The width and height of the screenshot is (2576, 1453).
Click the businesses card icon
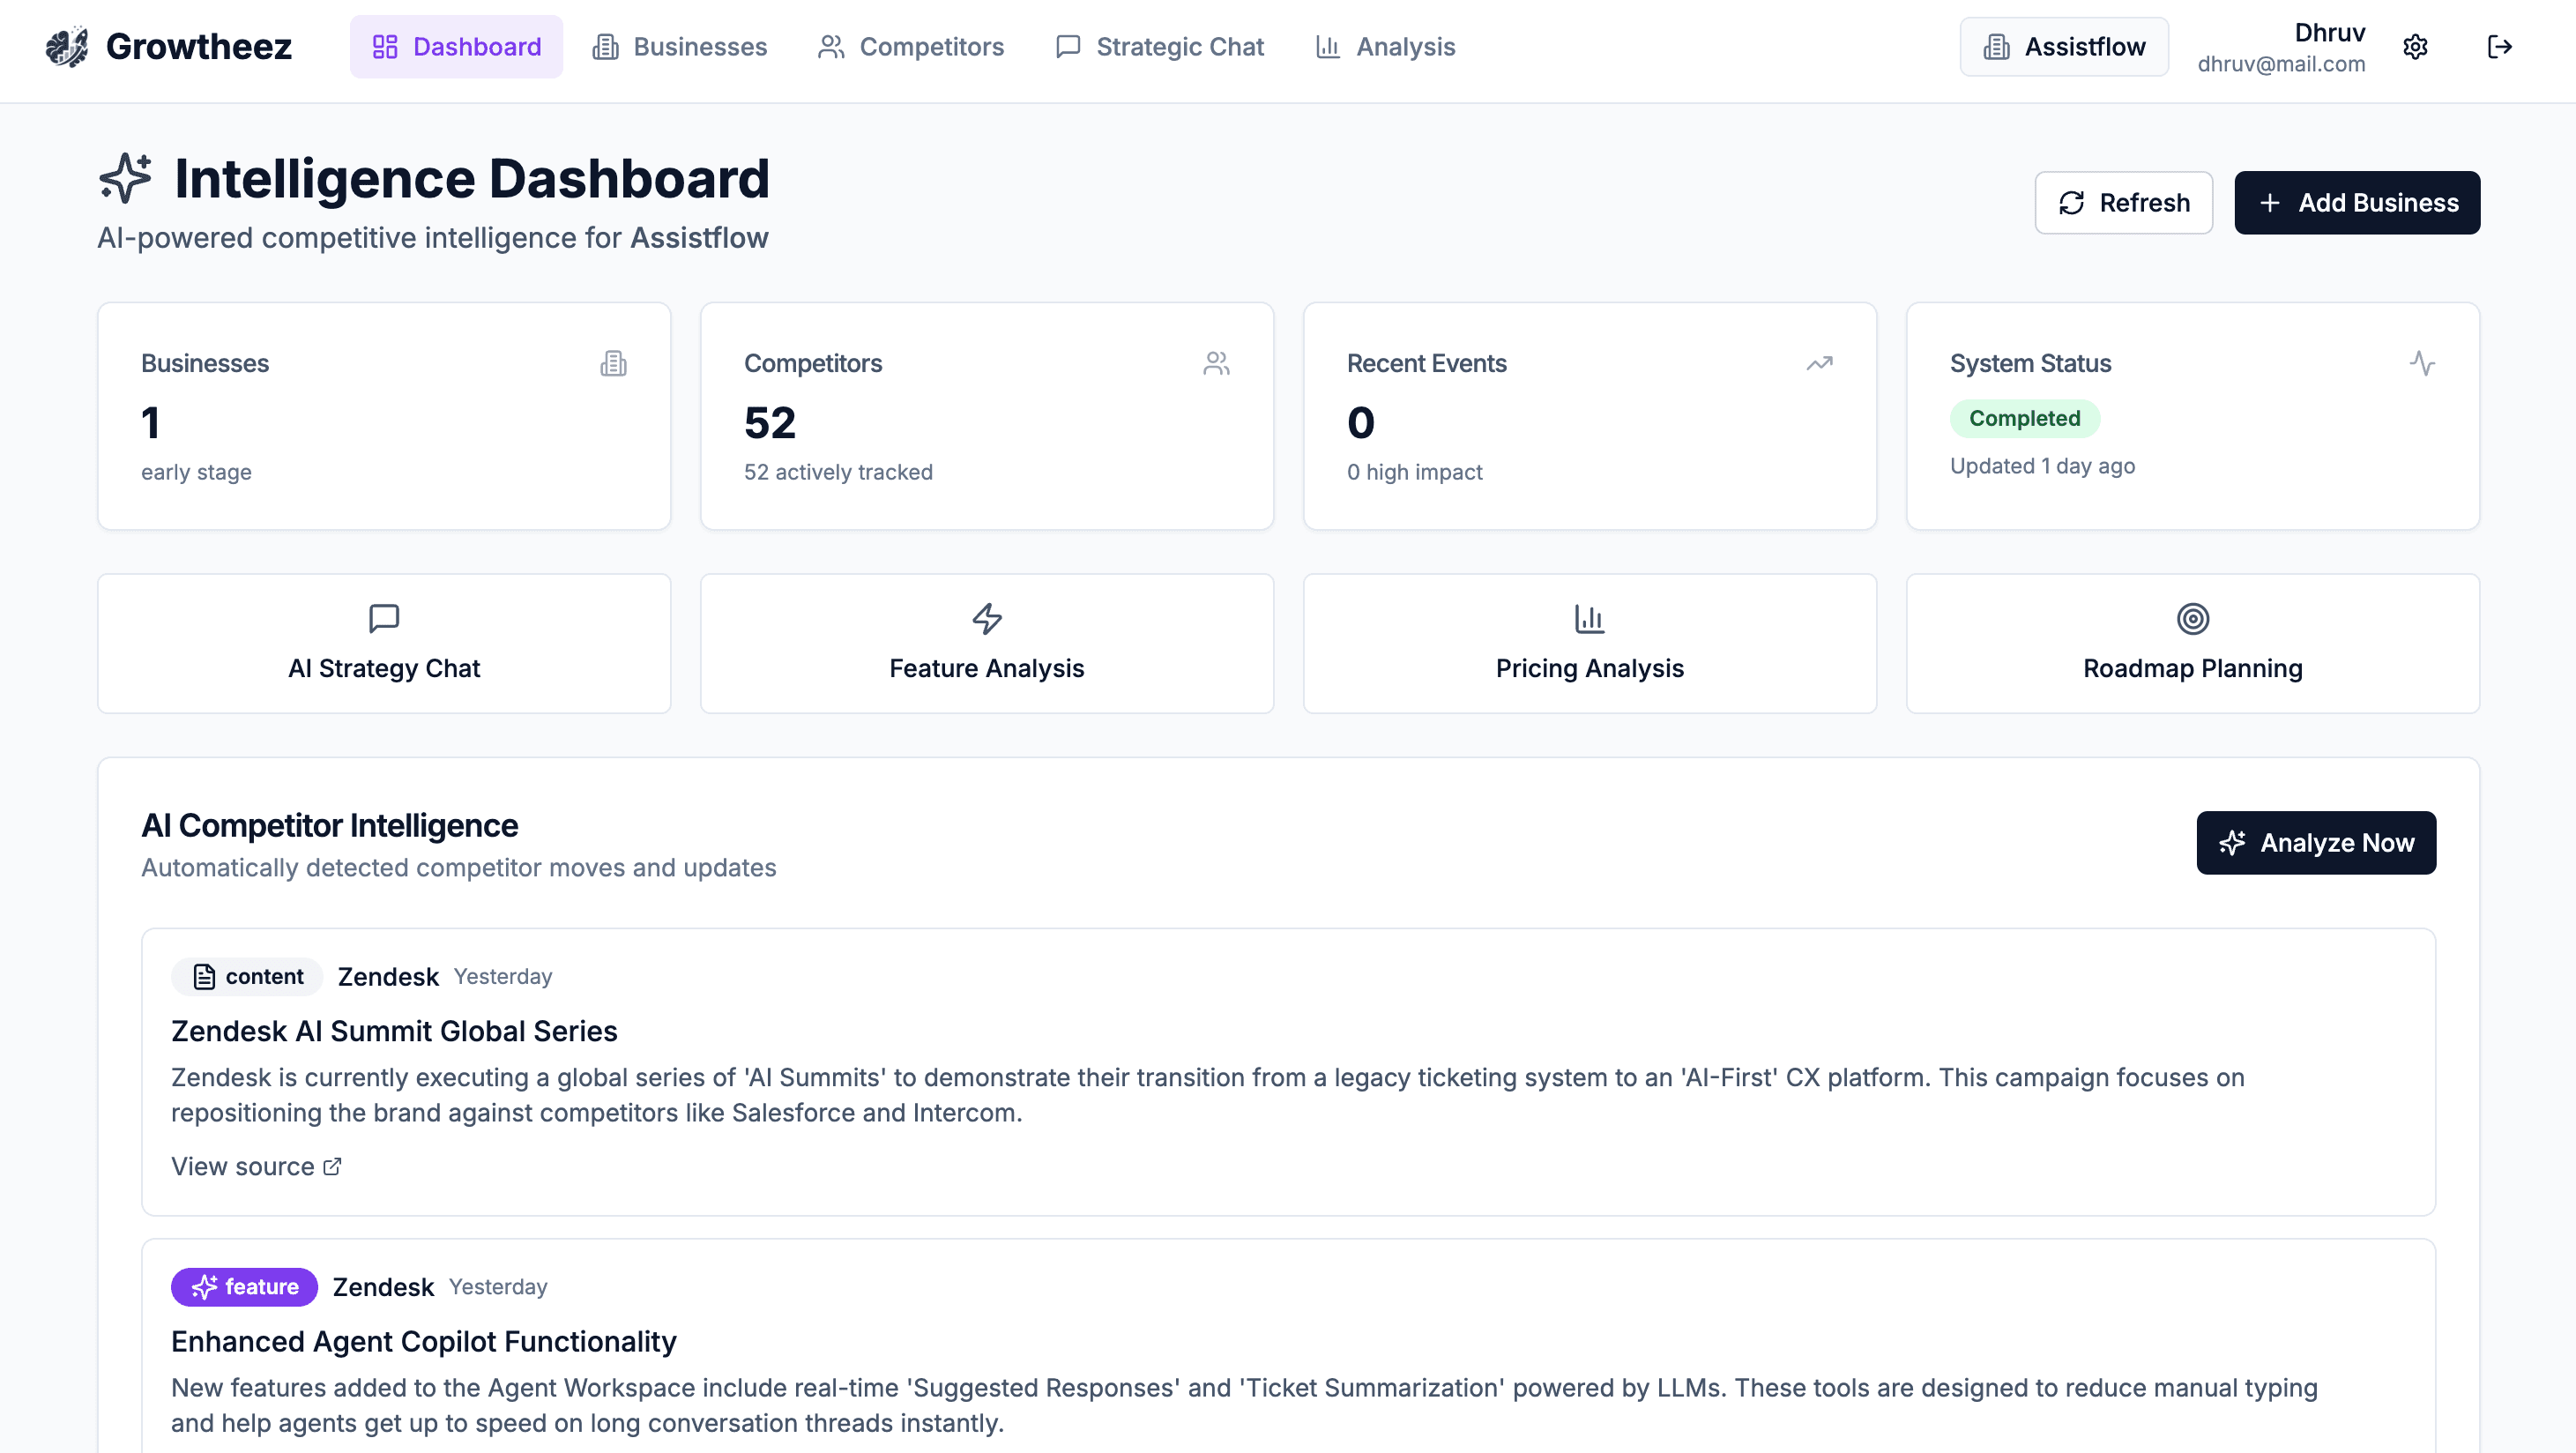point(613,363)
